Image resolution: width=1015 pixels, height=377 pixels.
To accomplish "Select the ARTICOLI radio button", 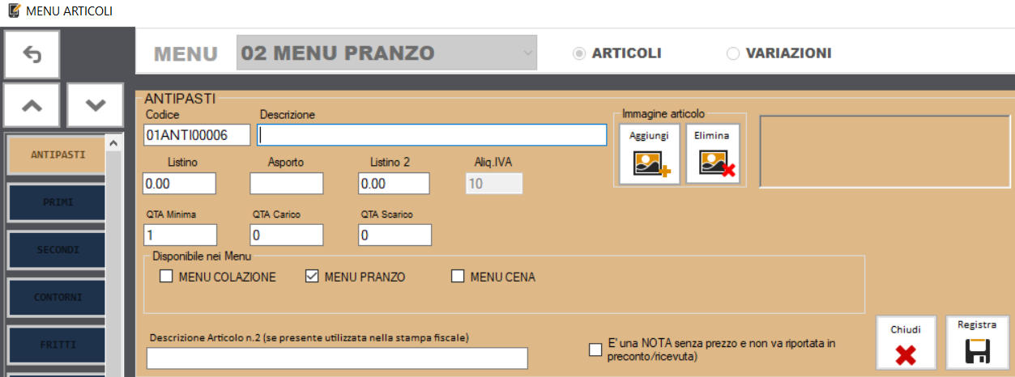I will 579,53.
